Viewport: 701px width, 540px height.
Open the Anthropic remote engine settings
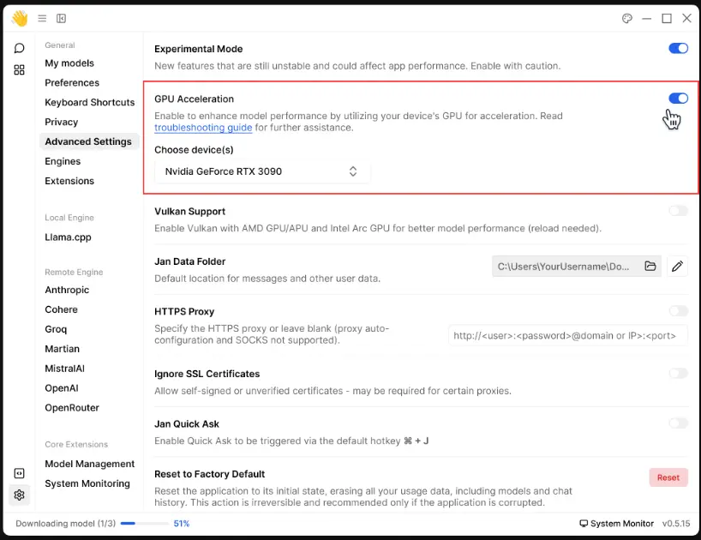[x=67, y=291]
